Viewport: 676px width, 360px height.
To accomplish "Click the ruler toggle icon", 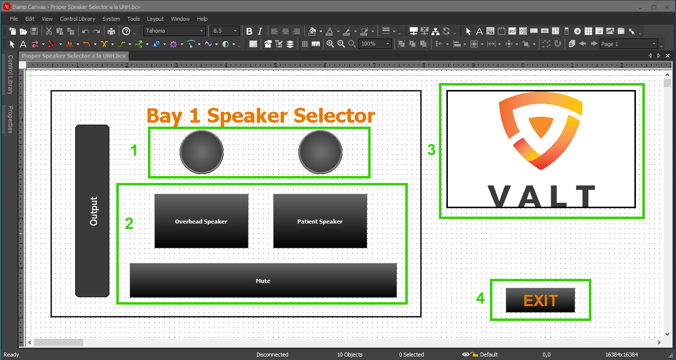I will pos(315,44).
